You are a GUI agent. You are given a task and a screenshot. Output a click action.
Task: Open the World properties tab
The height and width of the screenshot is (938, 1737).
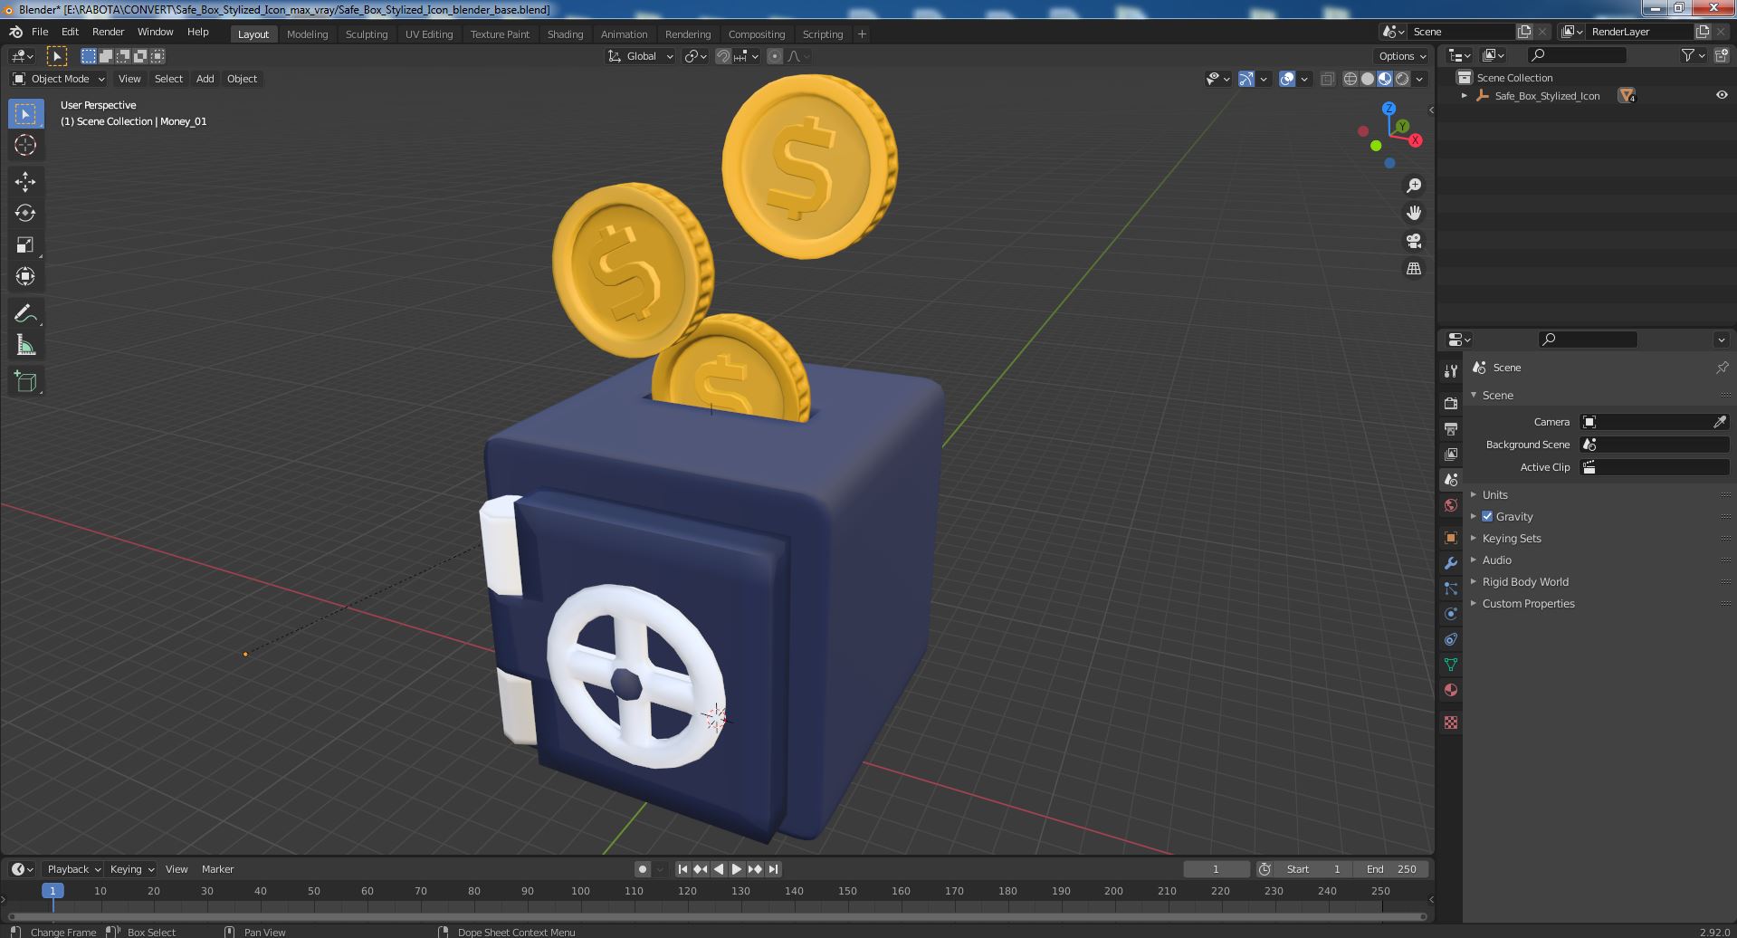1451,505
